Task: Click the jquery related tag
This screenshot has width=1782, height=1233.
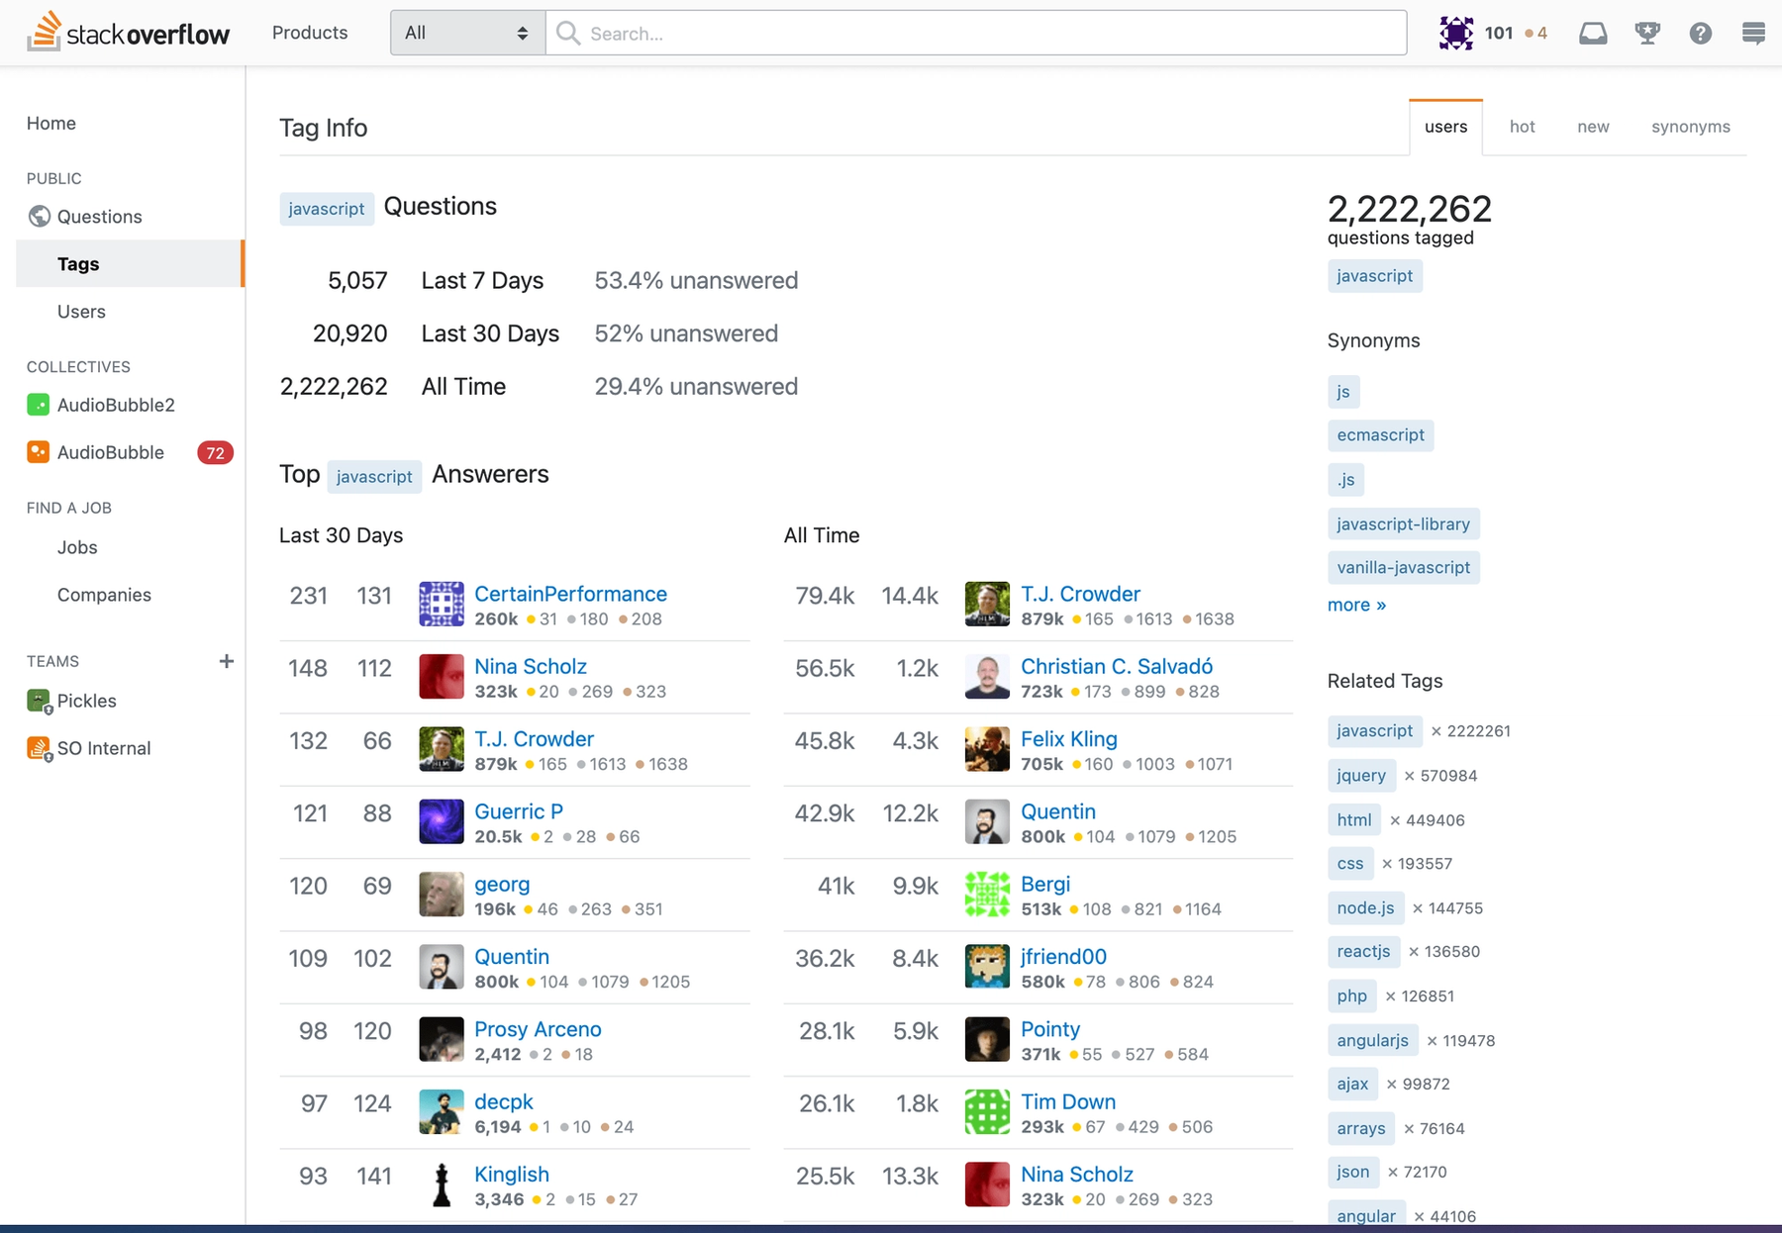Action: [x=1361, y=775]
